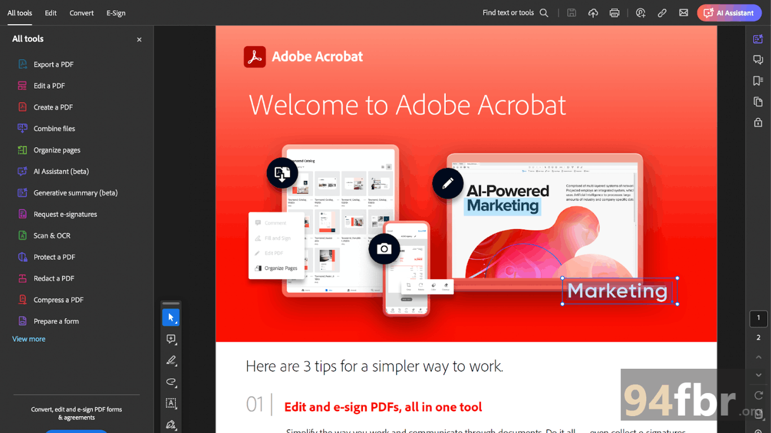Switch to the All tools tab
The width and height of the screenshot is (771, 433).
click(x=20, y=13)
